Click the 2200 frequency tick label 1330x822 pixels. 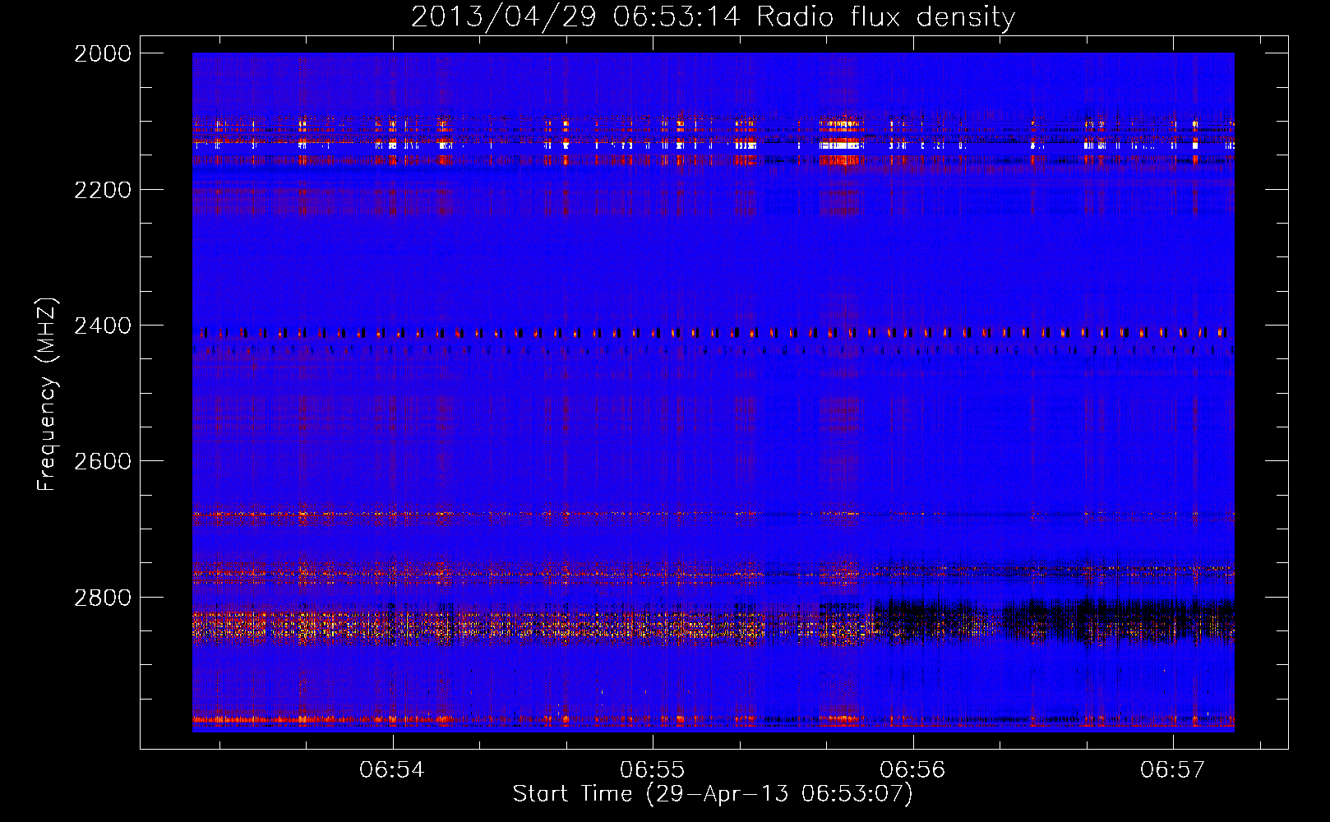click(x=103, y=190)
